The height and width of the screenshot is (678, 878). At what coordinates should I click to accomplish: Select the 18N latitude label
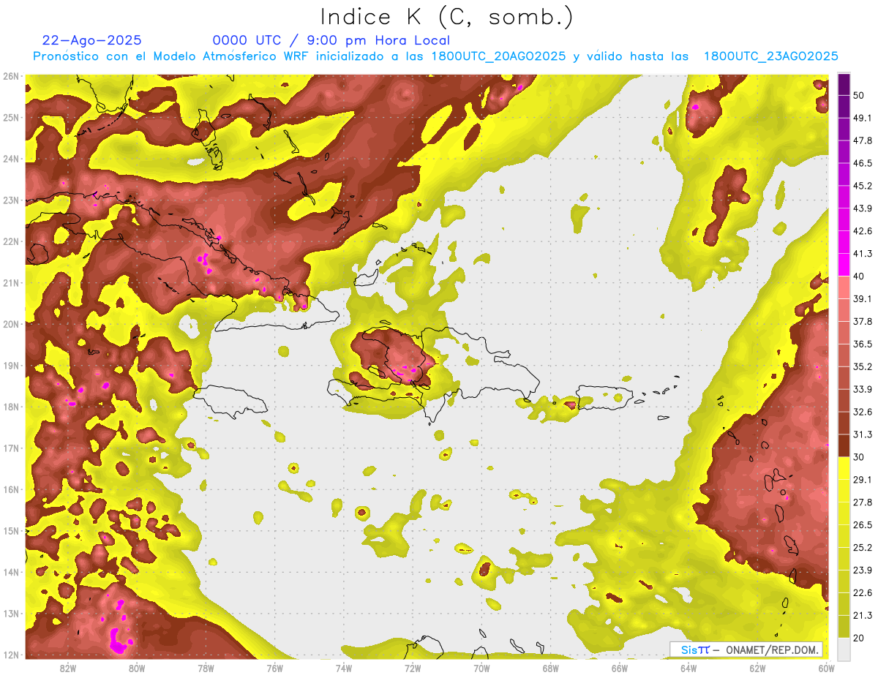click(x=11, y=407)
